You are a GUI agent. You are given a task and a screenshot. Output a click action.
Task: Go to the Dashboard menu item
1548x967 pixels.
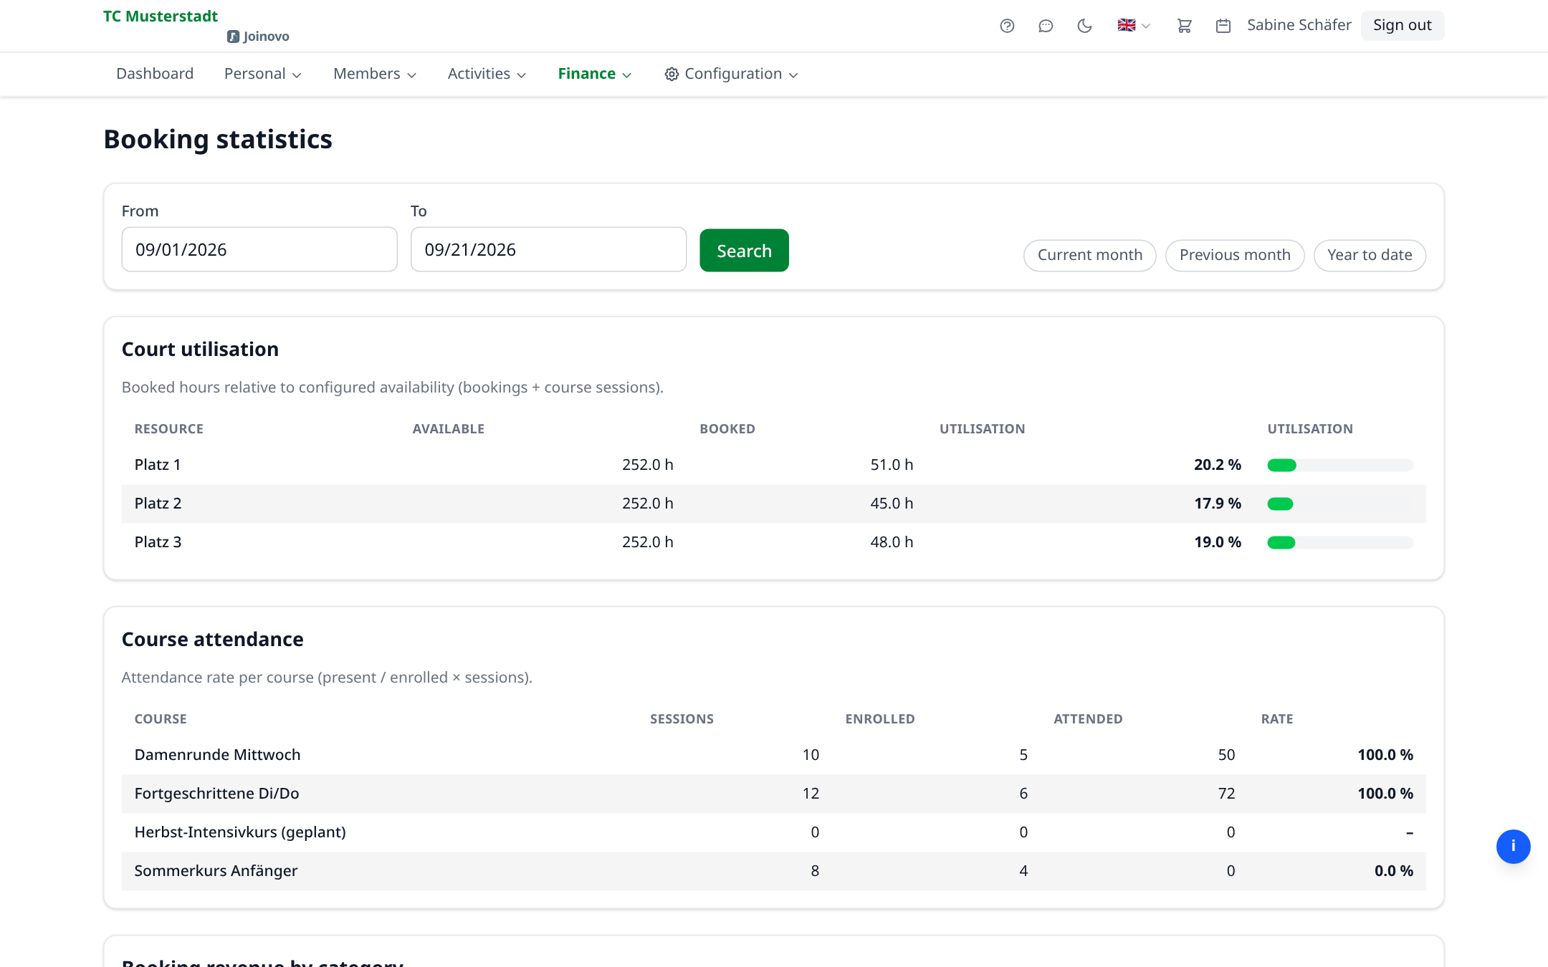155,74
